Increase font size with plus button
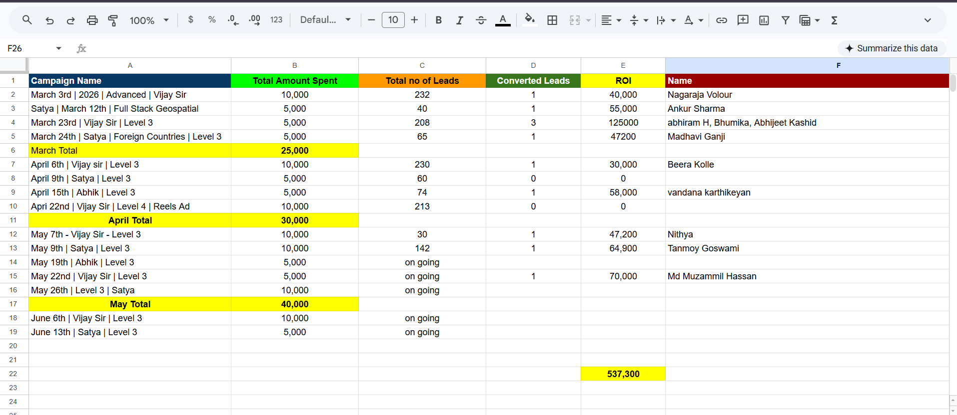The width and height of the screenshot is (957, 415). coord(414,20)
